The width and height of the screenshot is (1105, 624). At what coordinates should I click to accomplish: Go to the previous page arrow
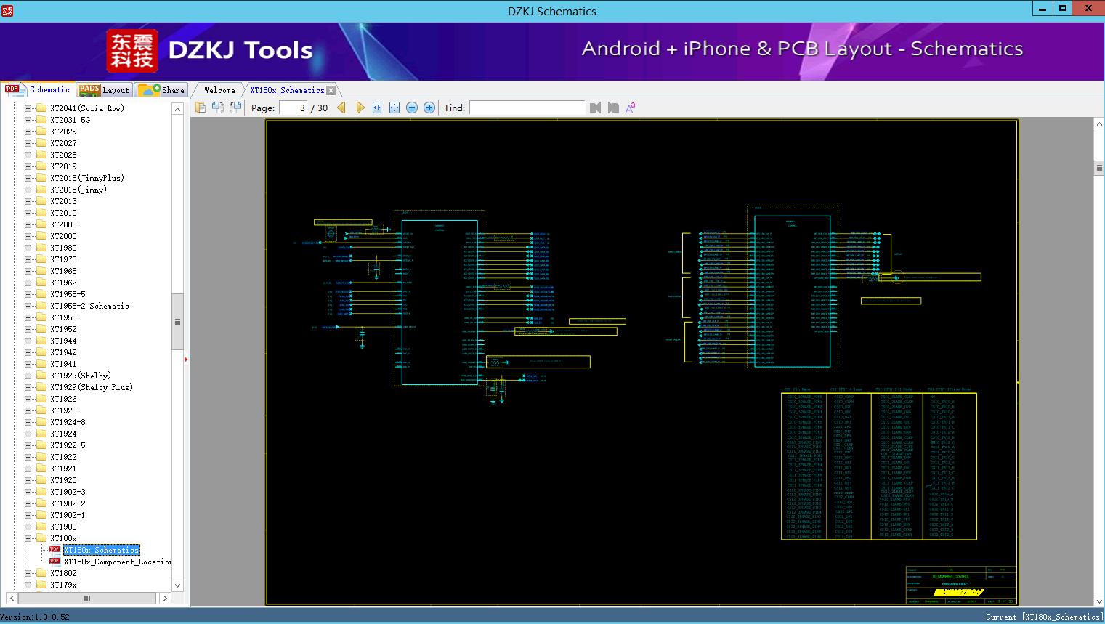(x=341, y=108)
